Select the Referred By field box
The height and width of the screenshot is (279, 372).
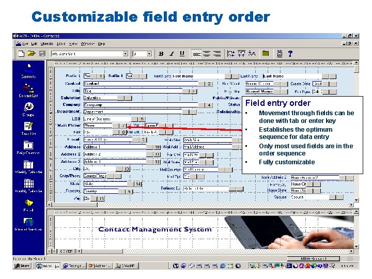[x=206, y=189]
